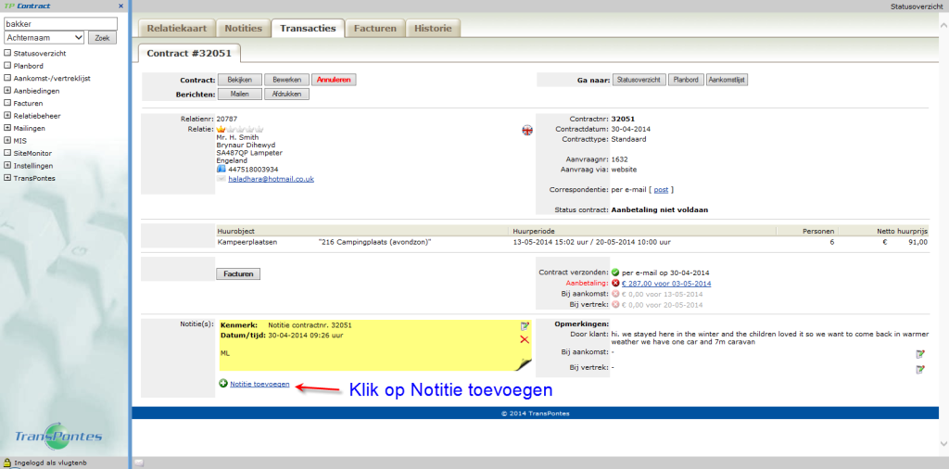Expand the Aanbiedingen tree node
949x469 pixels.
click(x=8, y=91)
